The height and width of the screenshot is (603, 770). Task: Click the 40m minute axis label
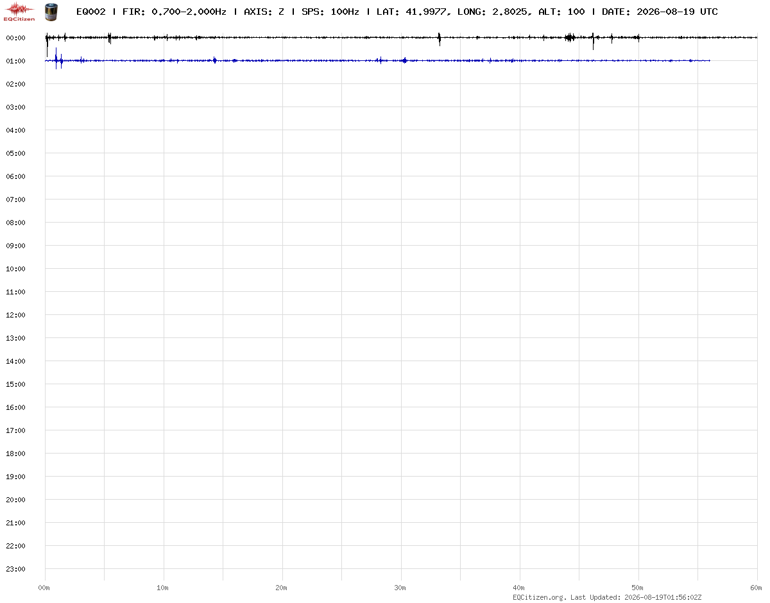[519, 588]
